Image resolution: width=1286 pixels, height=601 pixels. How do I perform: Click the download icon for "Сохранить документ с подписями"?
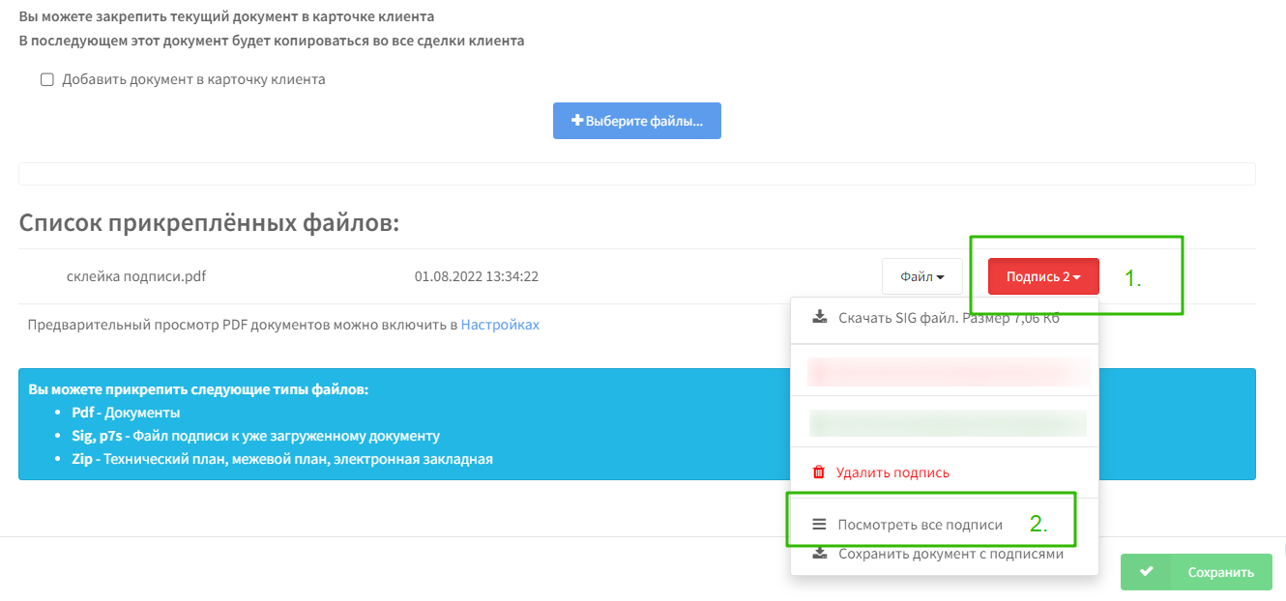(819, 553)
